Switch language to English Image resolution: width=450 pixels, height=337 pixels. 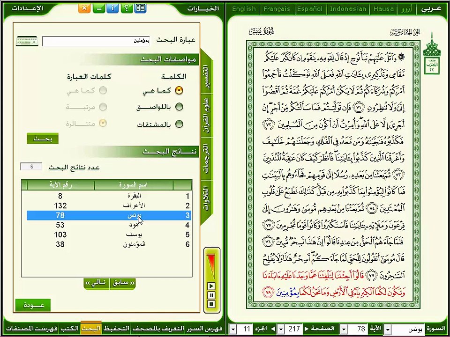point(244,9)
